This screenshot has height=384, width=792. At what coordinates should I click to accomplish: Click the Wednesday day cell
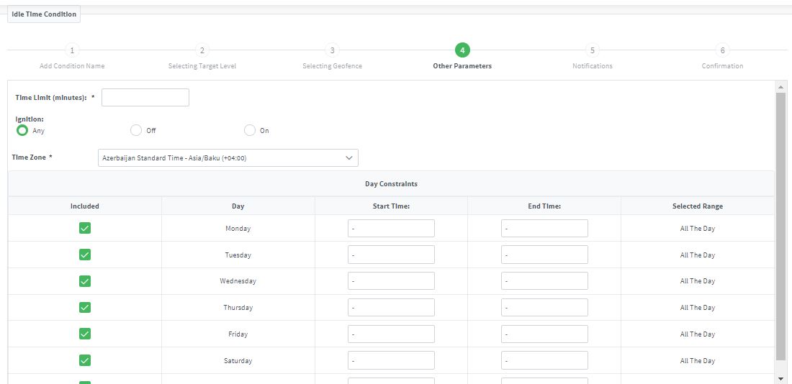click(238, 281)
